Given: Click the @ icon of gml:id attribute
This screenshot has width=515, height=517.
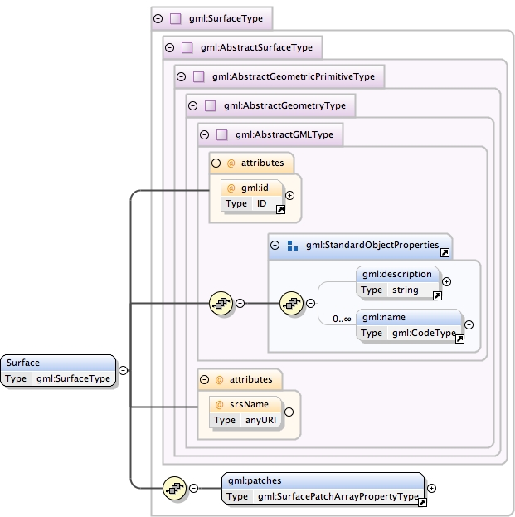Looking at the screenshot, I should click(x=231, y=188).
